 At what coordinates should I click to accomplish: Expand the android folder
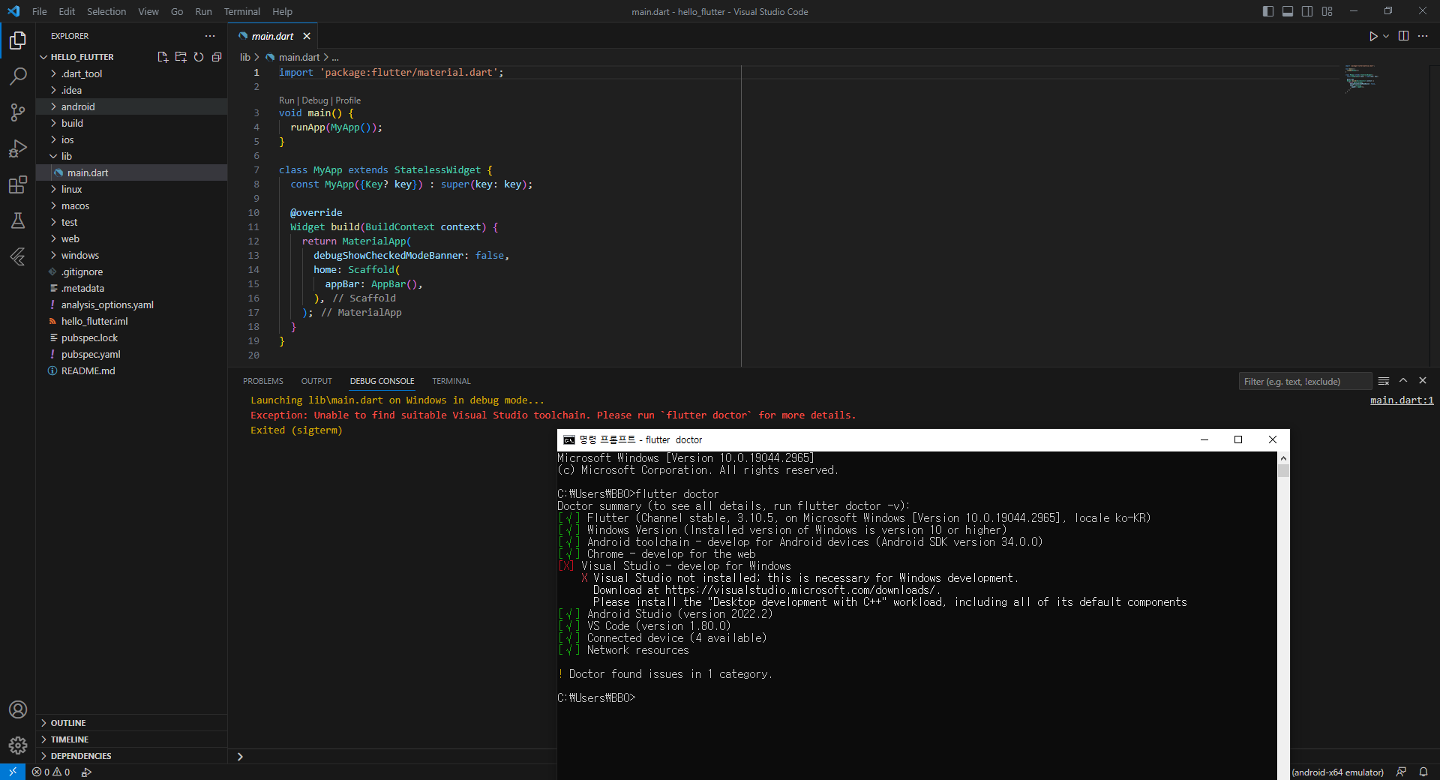tap(131, 106)
